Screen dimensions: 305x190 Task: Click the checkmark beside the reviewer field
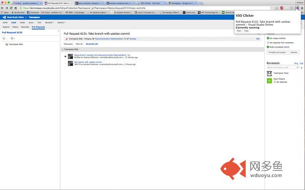point(302,67)
